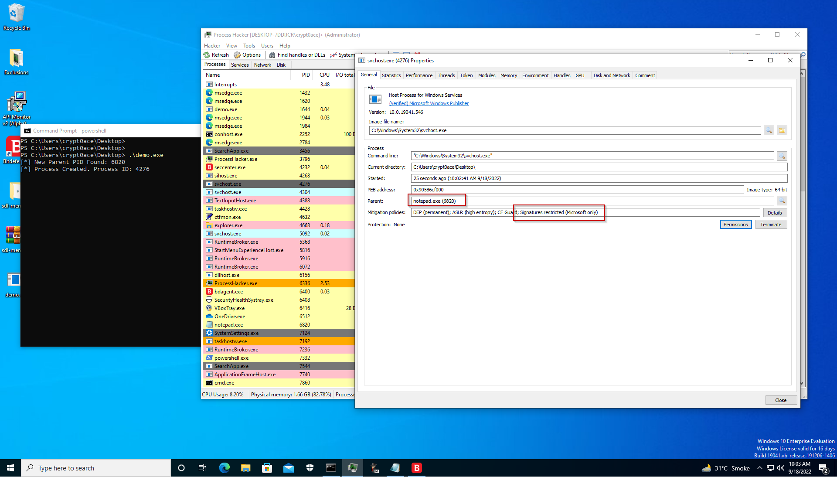
Task: Open the Tools menu
Action: click(249, 45)
